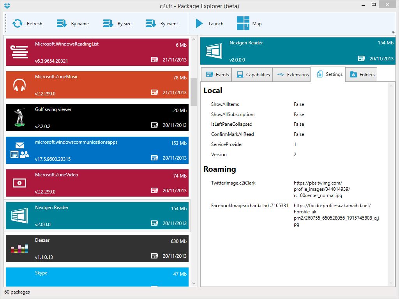Click package list scrollbar down arrow
This screenshot has width=399, height=299.
tap(194, 283)
